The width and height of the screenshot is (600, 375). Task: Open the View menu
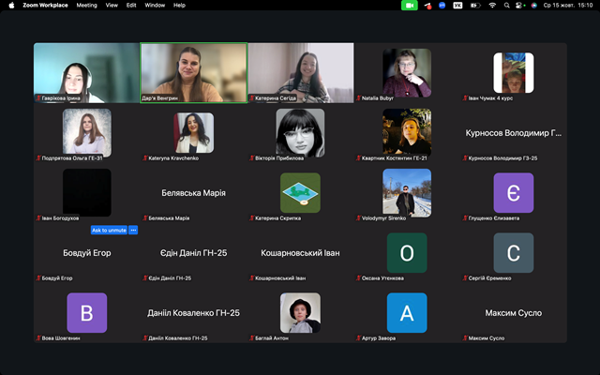112,5
